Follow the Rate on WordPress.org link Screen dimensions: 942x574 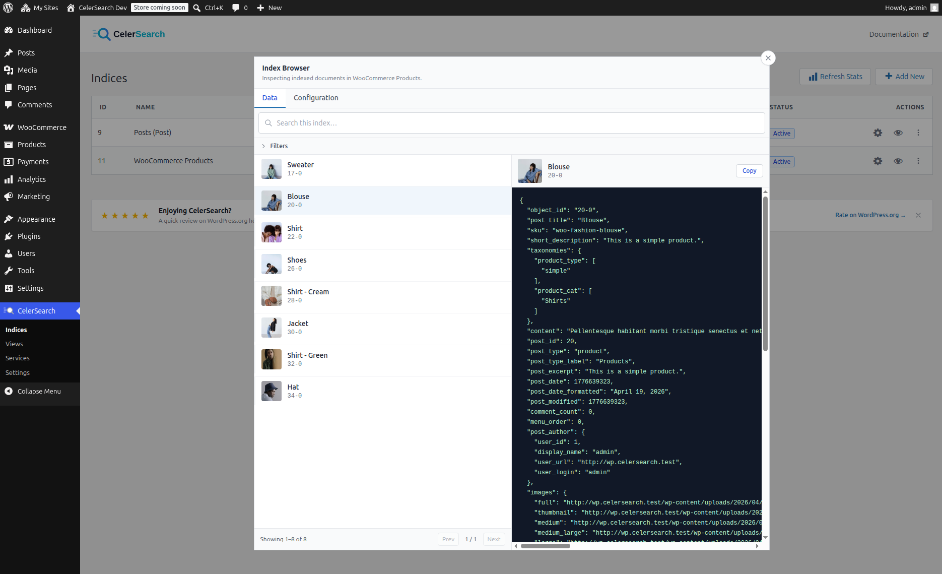pyautogui.click(x=870, y=215)
